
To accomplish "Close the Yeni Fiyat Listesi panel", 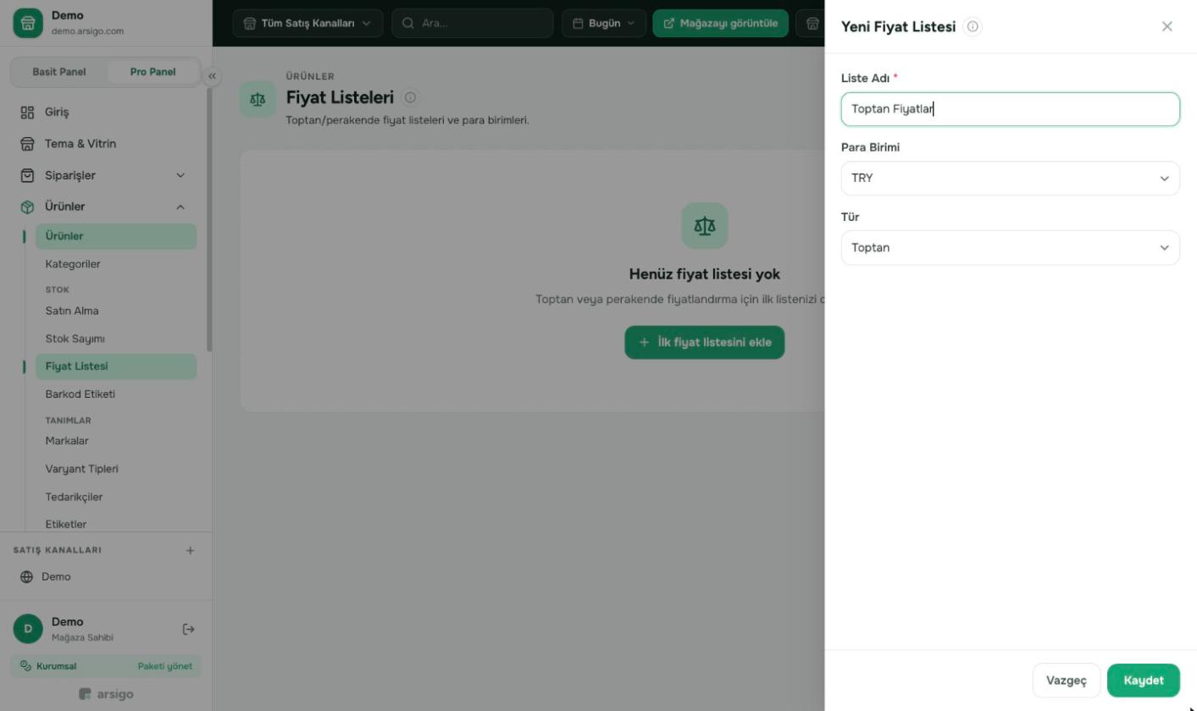I will point(1167,26).
